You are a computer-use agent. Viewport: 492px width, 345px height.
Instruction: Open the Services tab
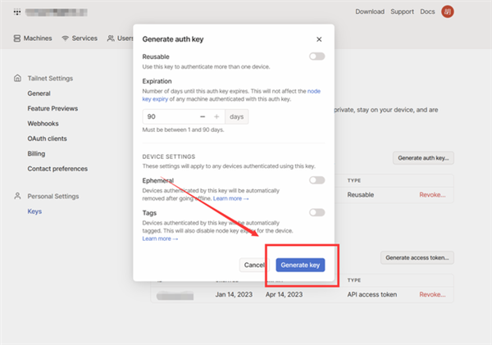(79, 39)
